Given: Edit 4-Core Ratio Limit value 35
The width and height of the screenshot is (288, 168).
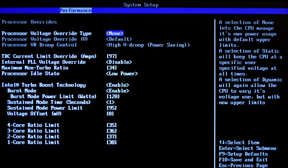Looking at the screenshot, I should [112, 125].
